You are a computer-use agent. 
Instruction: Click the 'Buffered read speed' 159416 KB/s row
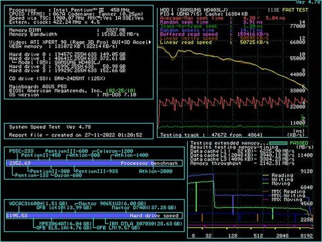[x=214, y=34]
